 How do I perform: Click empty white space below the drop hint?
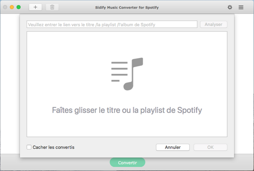[127, 127]
